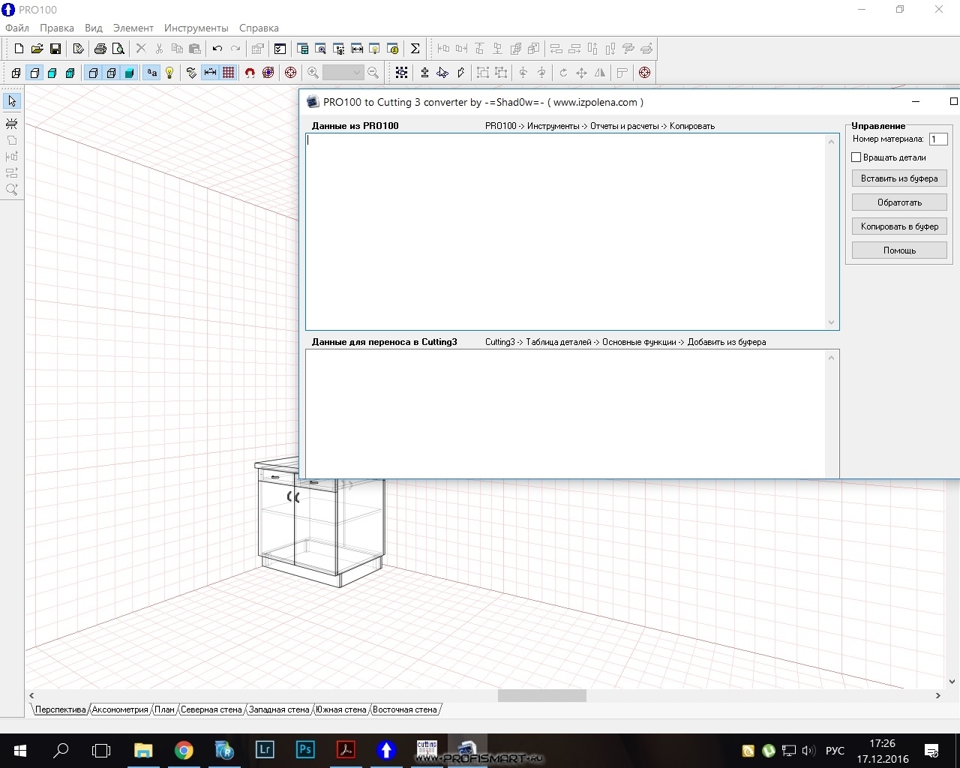
Task: Toggle the red magnet snapping button
Action: tap(250, 73)
